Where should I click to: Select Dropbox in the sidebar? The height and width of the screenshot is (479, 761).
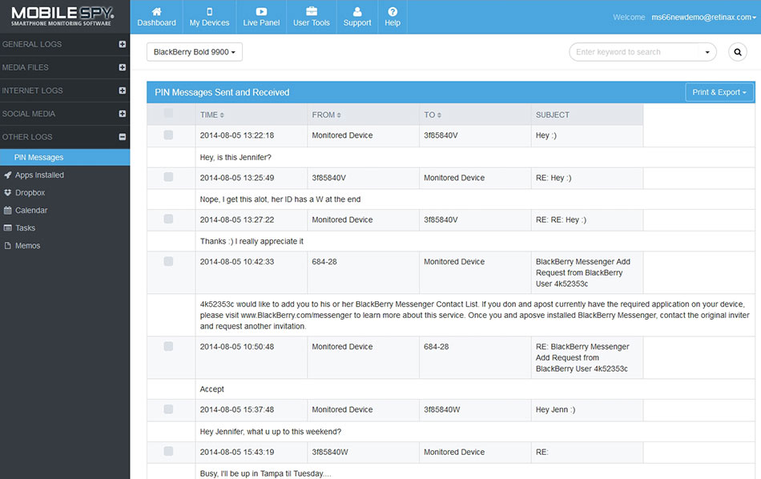tap(30, 193)
